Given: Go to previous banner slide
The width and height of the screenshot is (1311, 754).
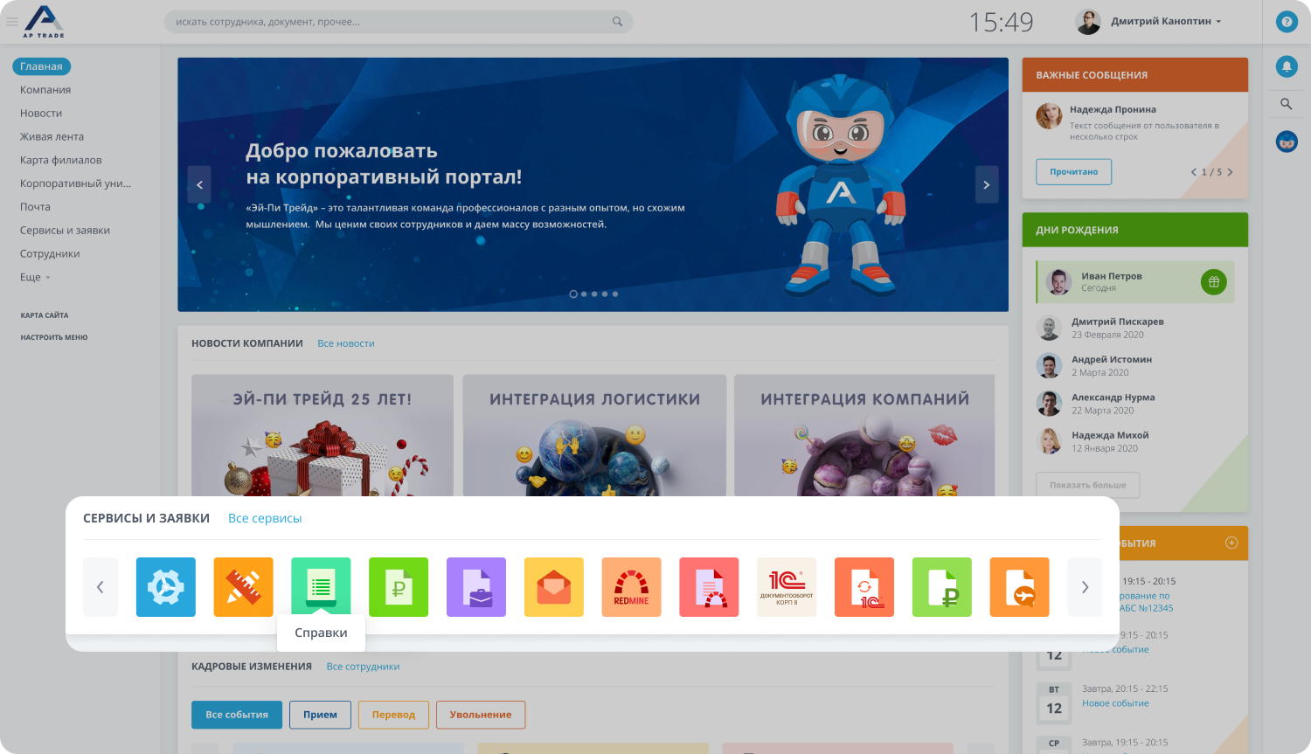Looking at the screenshot, I should click(199, 184).
